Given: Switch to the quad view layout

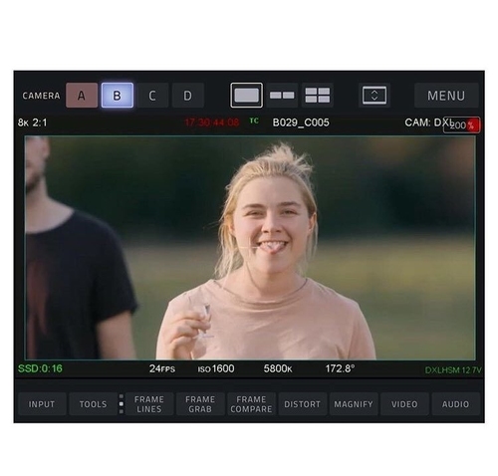Looking at the screenshot, I should coord(318,96).
